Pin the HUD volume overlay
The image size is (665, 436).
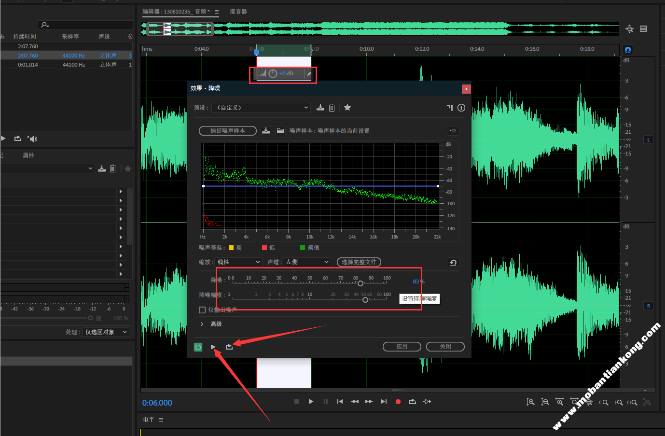309,74
